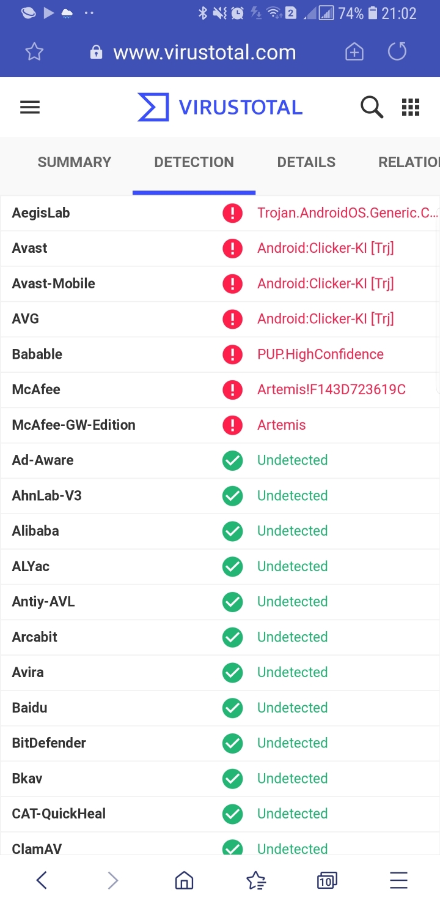The image size is (440, 906).
Task: Open the hamburger navigation menu
Action: point(30,108)
